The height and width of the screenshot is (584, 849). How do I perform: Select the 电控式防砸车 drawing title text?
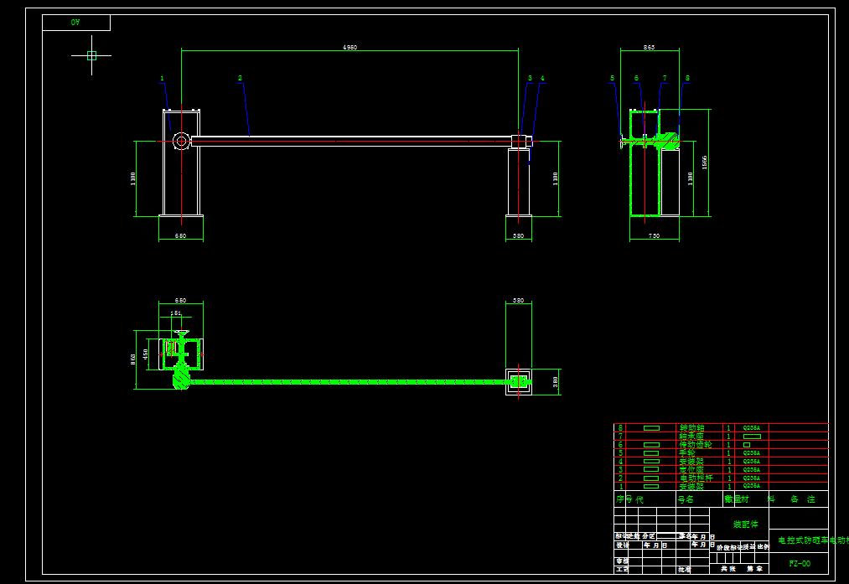coord(813,540)
